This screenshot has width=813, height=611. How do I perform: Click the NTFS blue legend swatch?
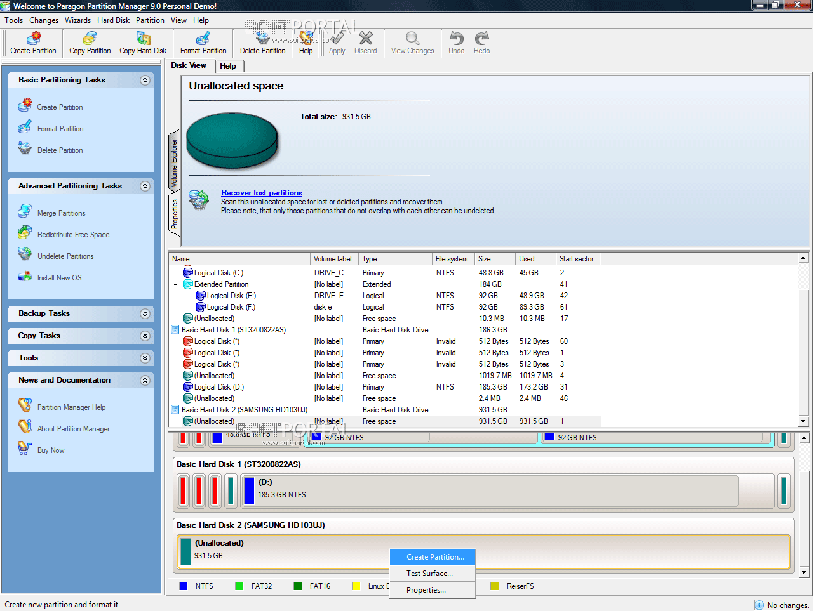coord(184,586)
